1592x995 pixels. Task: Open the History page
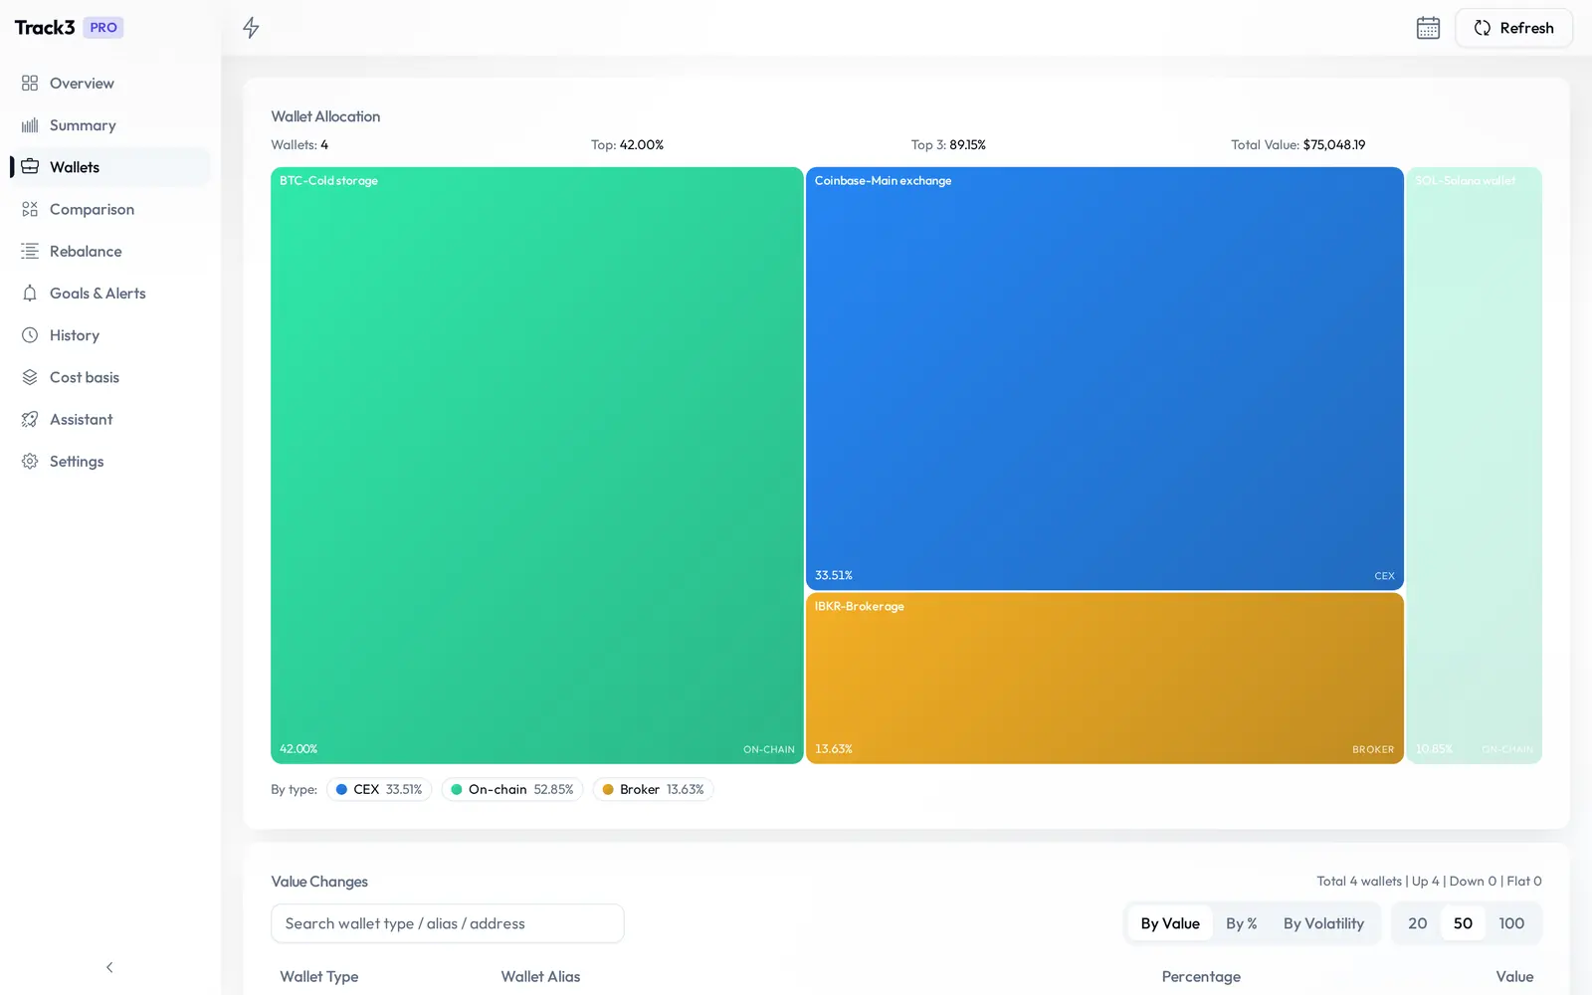[110, 335]
